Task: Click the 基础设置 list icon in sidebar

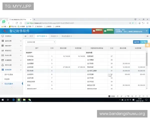Action: click(2, 41)
